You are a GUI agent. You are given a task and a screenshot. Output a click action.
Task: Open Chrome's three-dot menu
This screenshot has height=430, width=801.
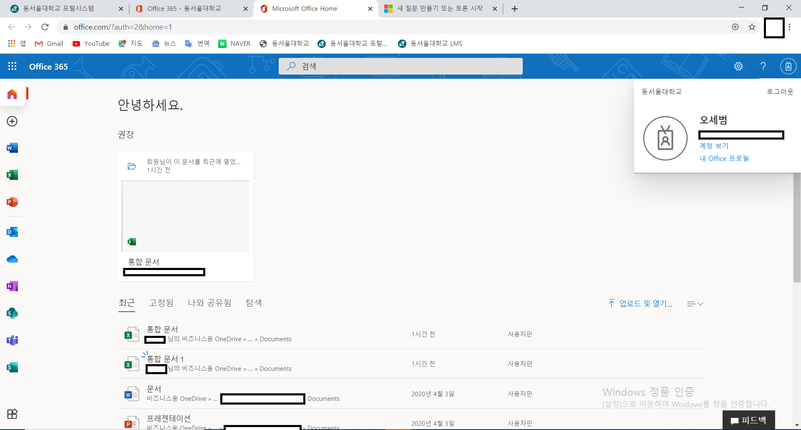789,27
